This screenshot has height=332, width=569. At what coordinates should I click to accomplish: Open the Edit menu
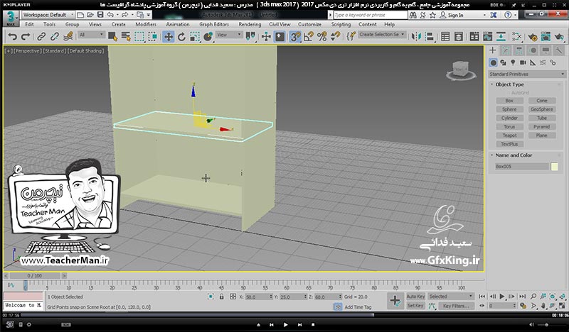pos(29,24)
